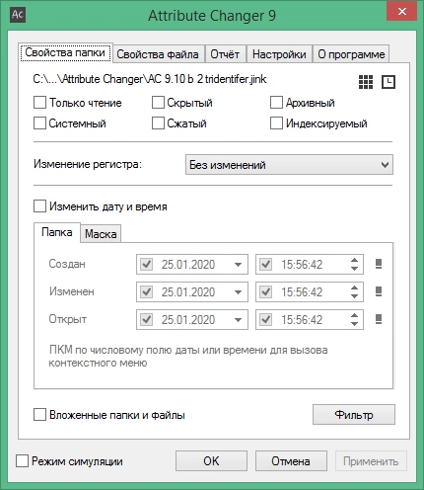Open the grid view icon near path
The width and height of the screenshot is (424, 490).
click(x=366, y=82)
